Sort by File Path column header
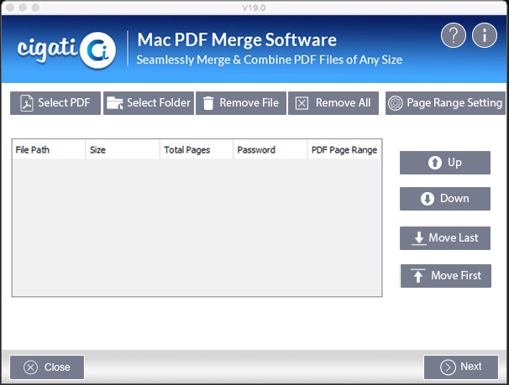 49,149
